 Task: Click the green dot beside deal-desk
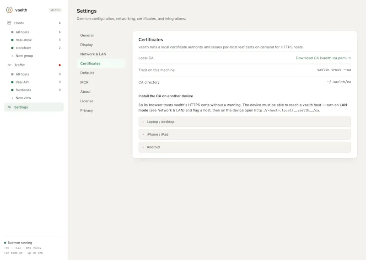[x=12, y=40]
